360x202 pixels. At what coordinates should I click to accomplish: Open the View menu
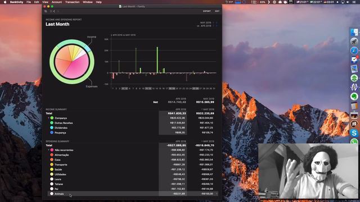click(x=45, y=2)
